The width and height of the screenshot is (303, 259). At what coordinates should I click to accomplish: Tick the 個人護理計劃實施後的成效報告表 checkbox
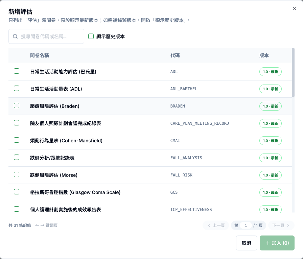(x=17, y=209)
